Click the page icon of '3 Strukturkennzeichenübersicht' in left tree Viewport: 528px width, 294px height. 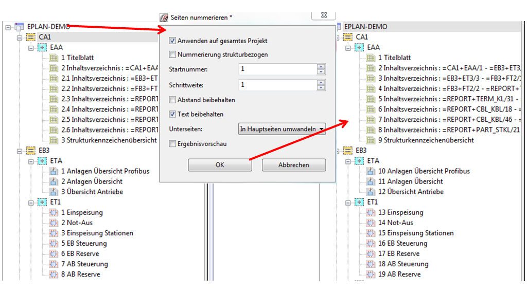tap(54, 140)
